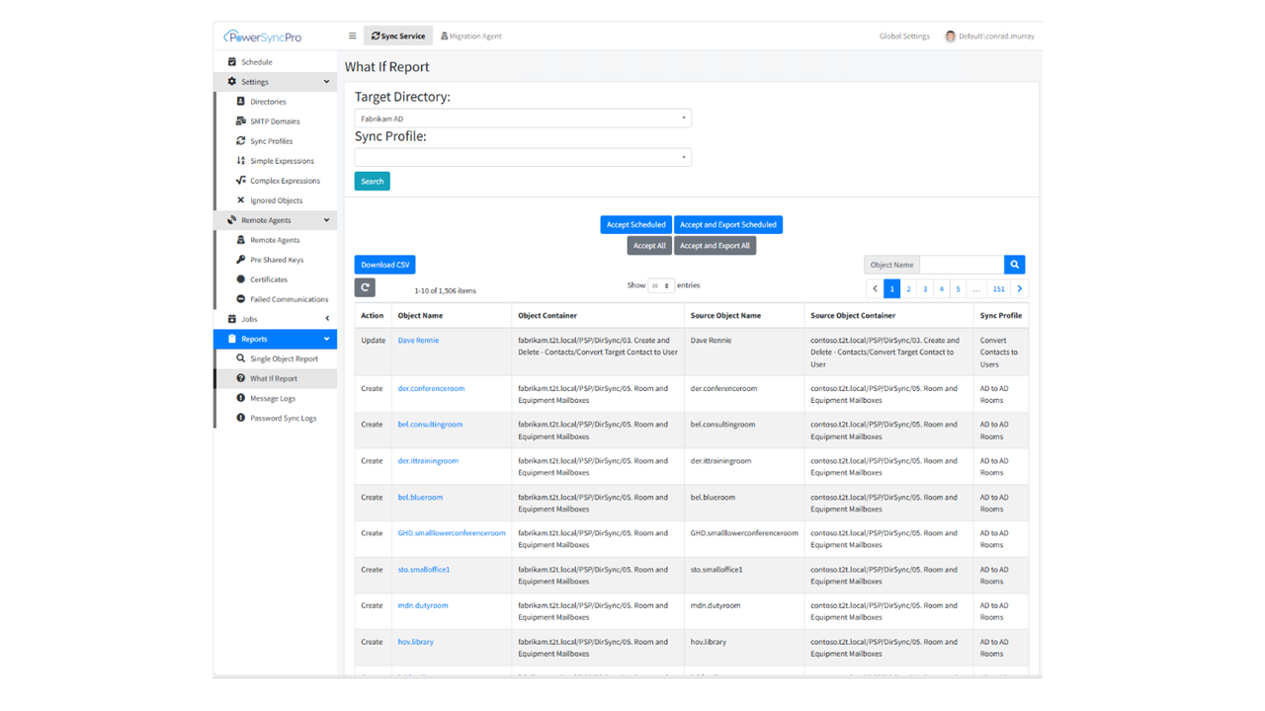Click the SMTP Domains icon
The image size is (1265, 711).
240,121
